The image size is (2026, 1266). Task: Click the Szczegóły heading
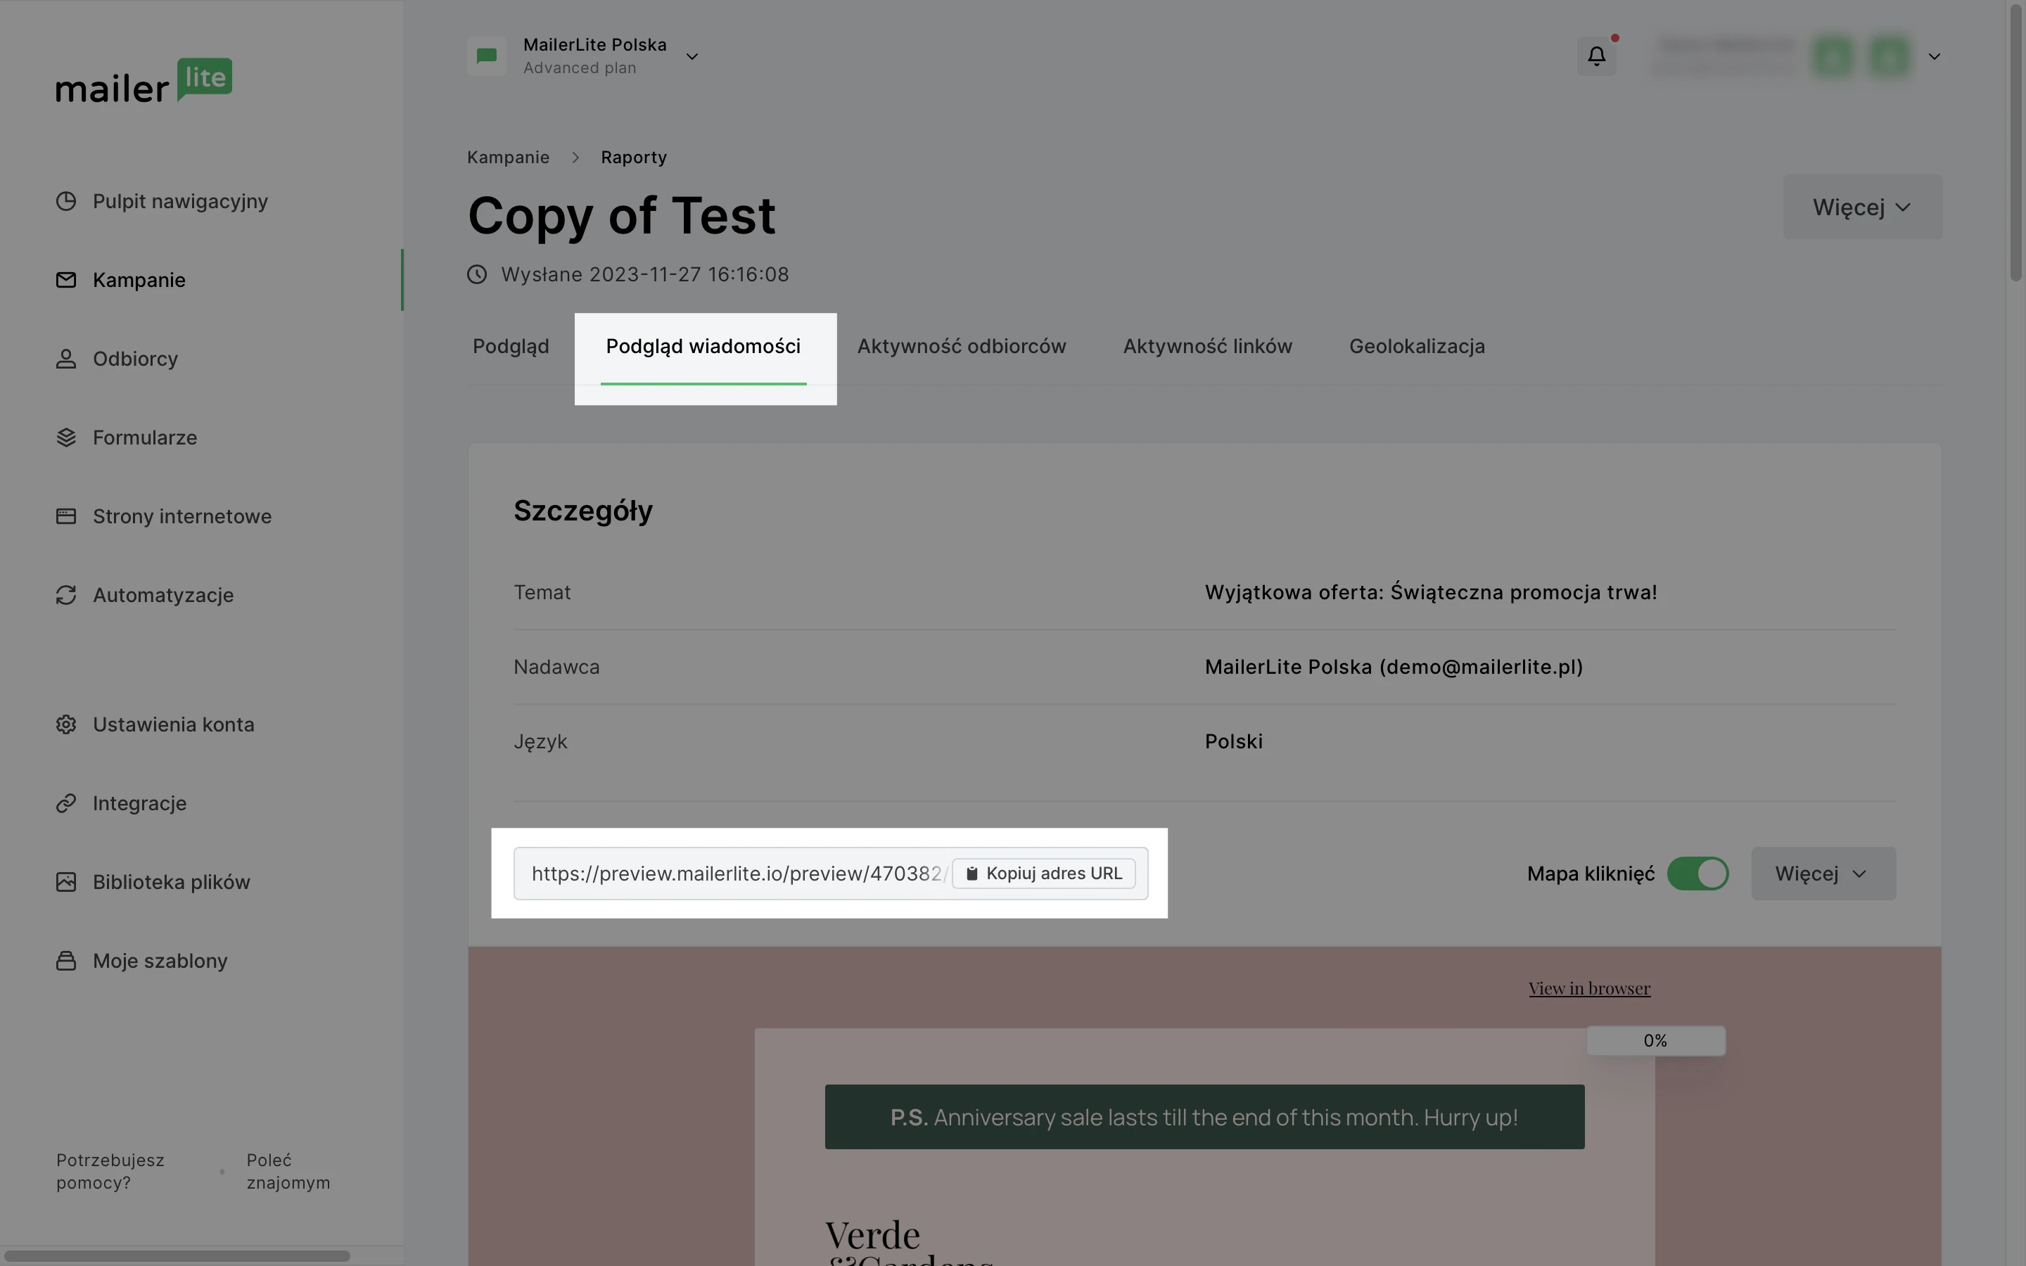tap(582, 510)
